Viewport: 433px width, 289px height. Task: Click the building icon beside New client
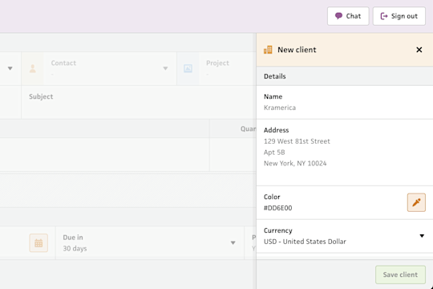268,50
